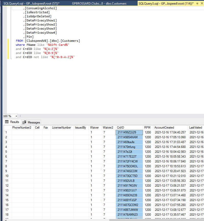
Task: Place cursor on the FROM [ClubspeedV8] line
Action: coord(48,41)
